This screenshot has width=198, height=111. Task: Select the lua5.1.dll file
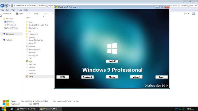click(32, 64)
